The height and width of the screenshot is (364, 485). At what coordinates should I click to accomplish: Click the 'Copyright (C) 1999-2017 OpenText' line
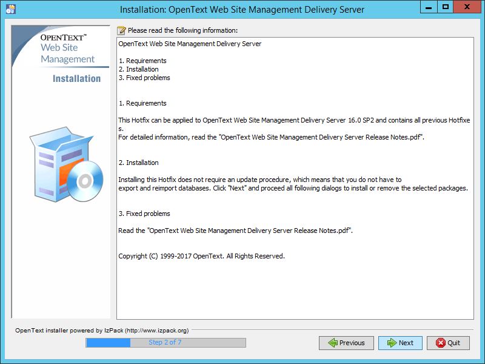tap(202, 256)
